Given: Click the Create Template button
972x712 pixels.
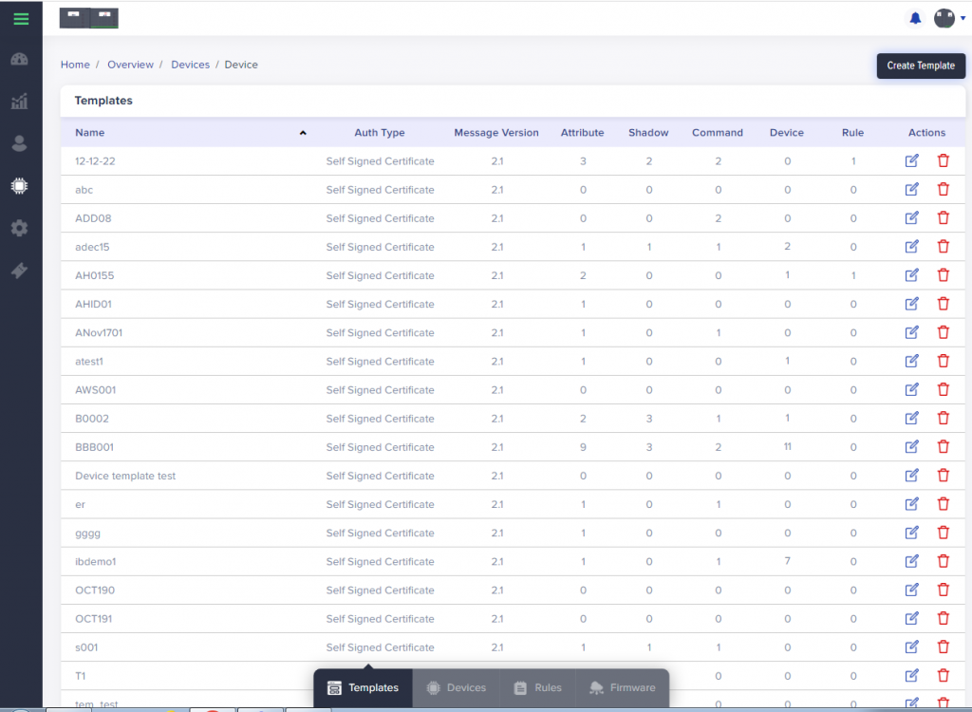Looking at the screenshot, I should [921, 66].
